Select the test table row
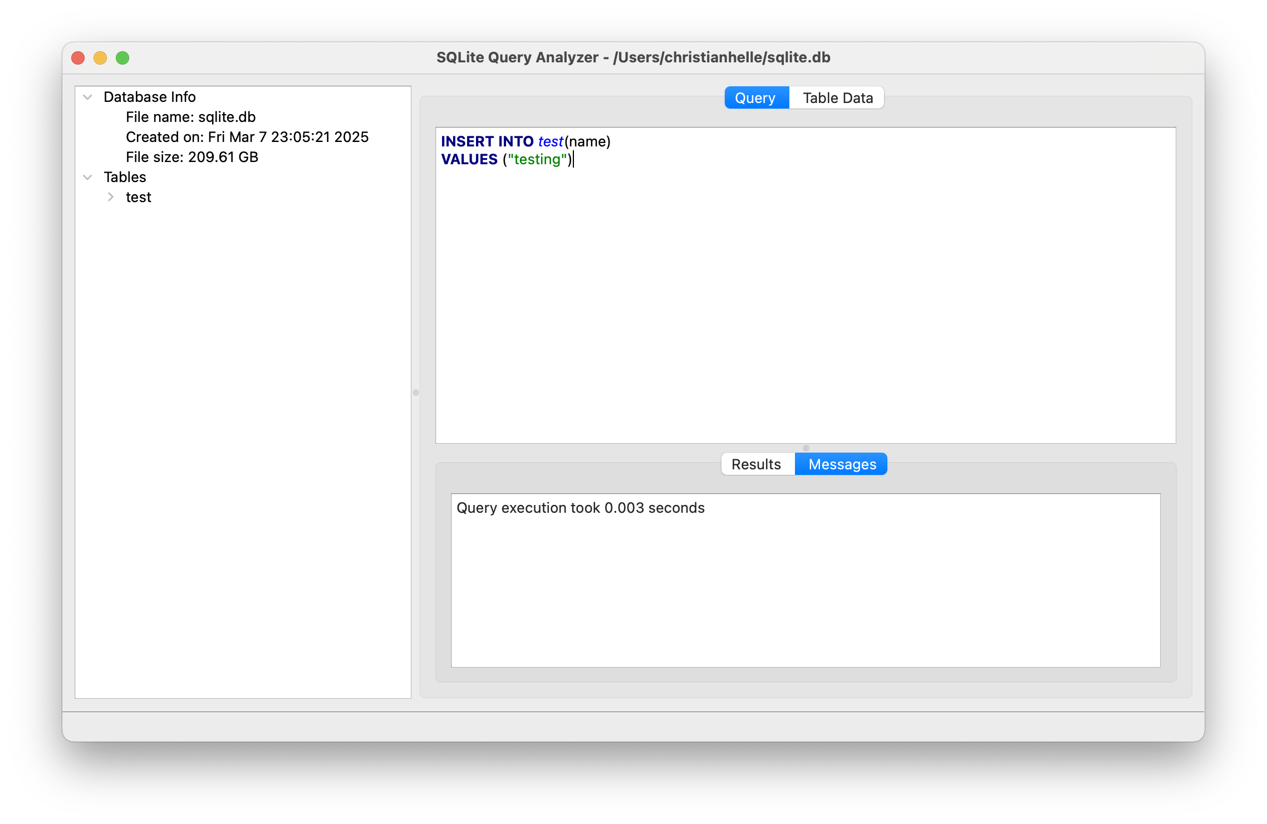This screenshot has height=824, width=1267. 243,197
